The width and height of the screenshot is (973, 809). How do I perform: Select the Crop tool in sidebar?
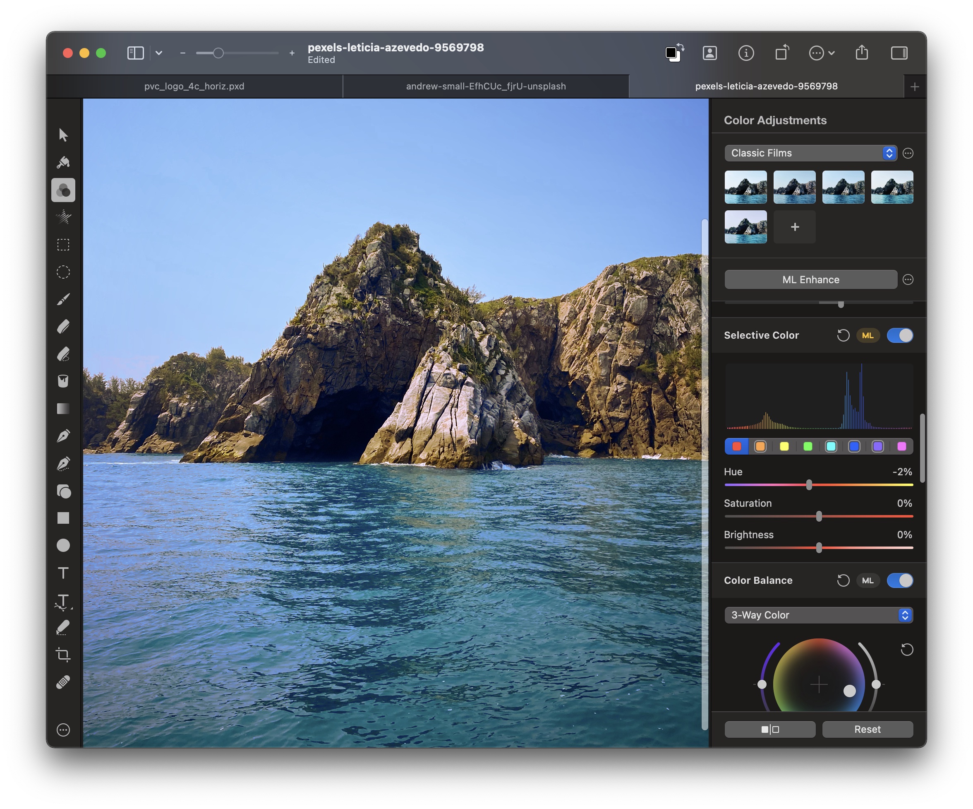coord(65,655)
